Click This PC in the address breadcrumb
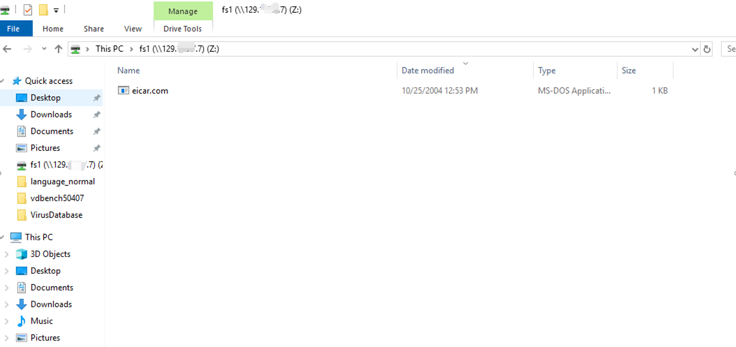 (109, 49)
